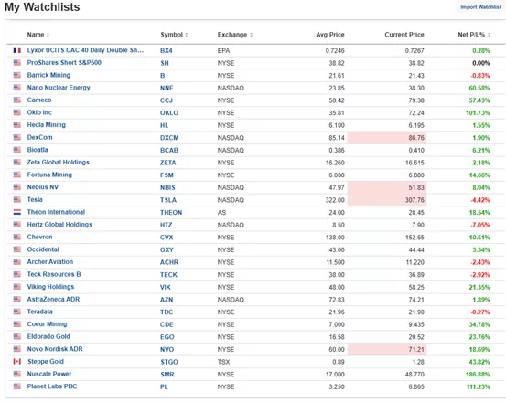Viewport: 506px width, 402px height.
Task: Click the US flag beside Archer Aviation
Action: point(17,262)
